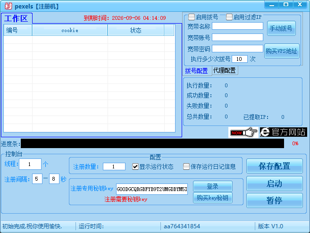This screenshot has width=310, height=233.
Task: Click the 注册专用秘钥key input field
Action: (x=152, y=190)
